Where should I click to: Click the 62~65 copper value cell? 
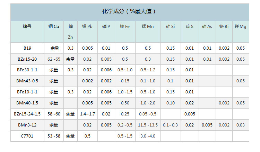(54, 59)
